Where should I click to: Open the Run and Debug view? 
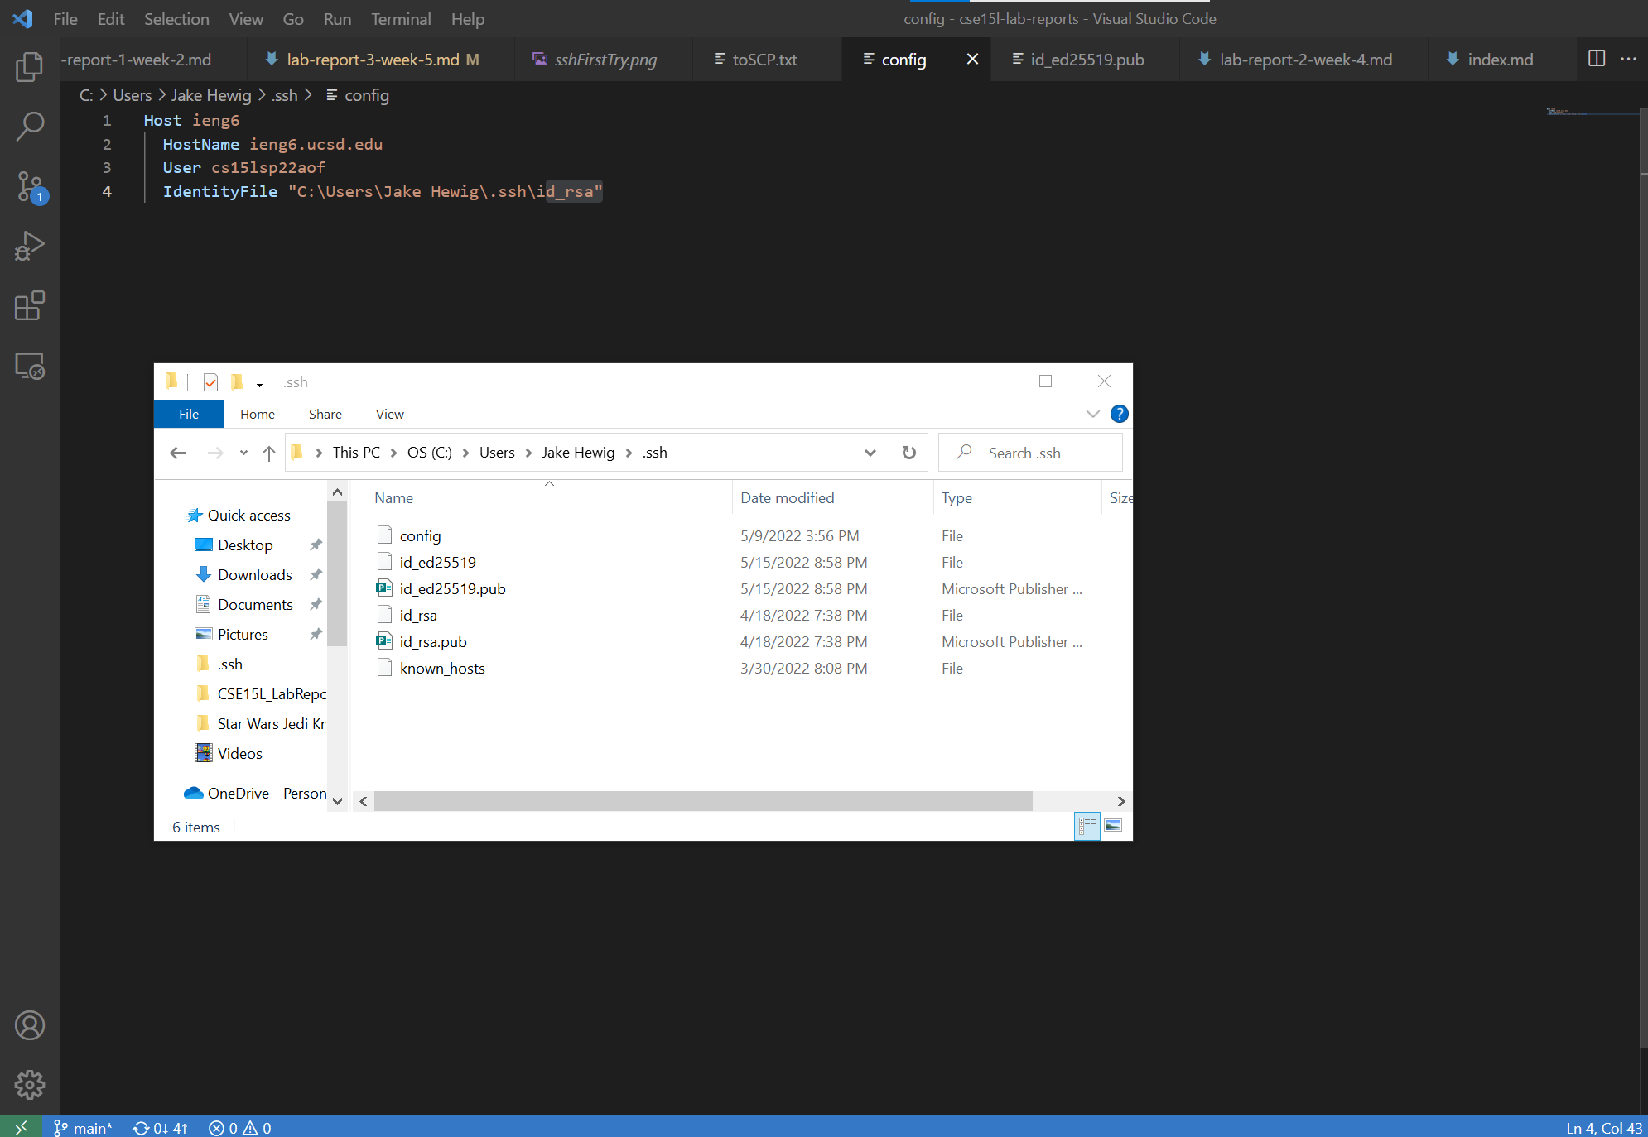point(30,247)
